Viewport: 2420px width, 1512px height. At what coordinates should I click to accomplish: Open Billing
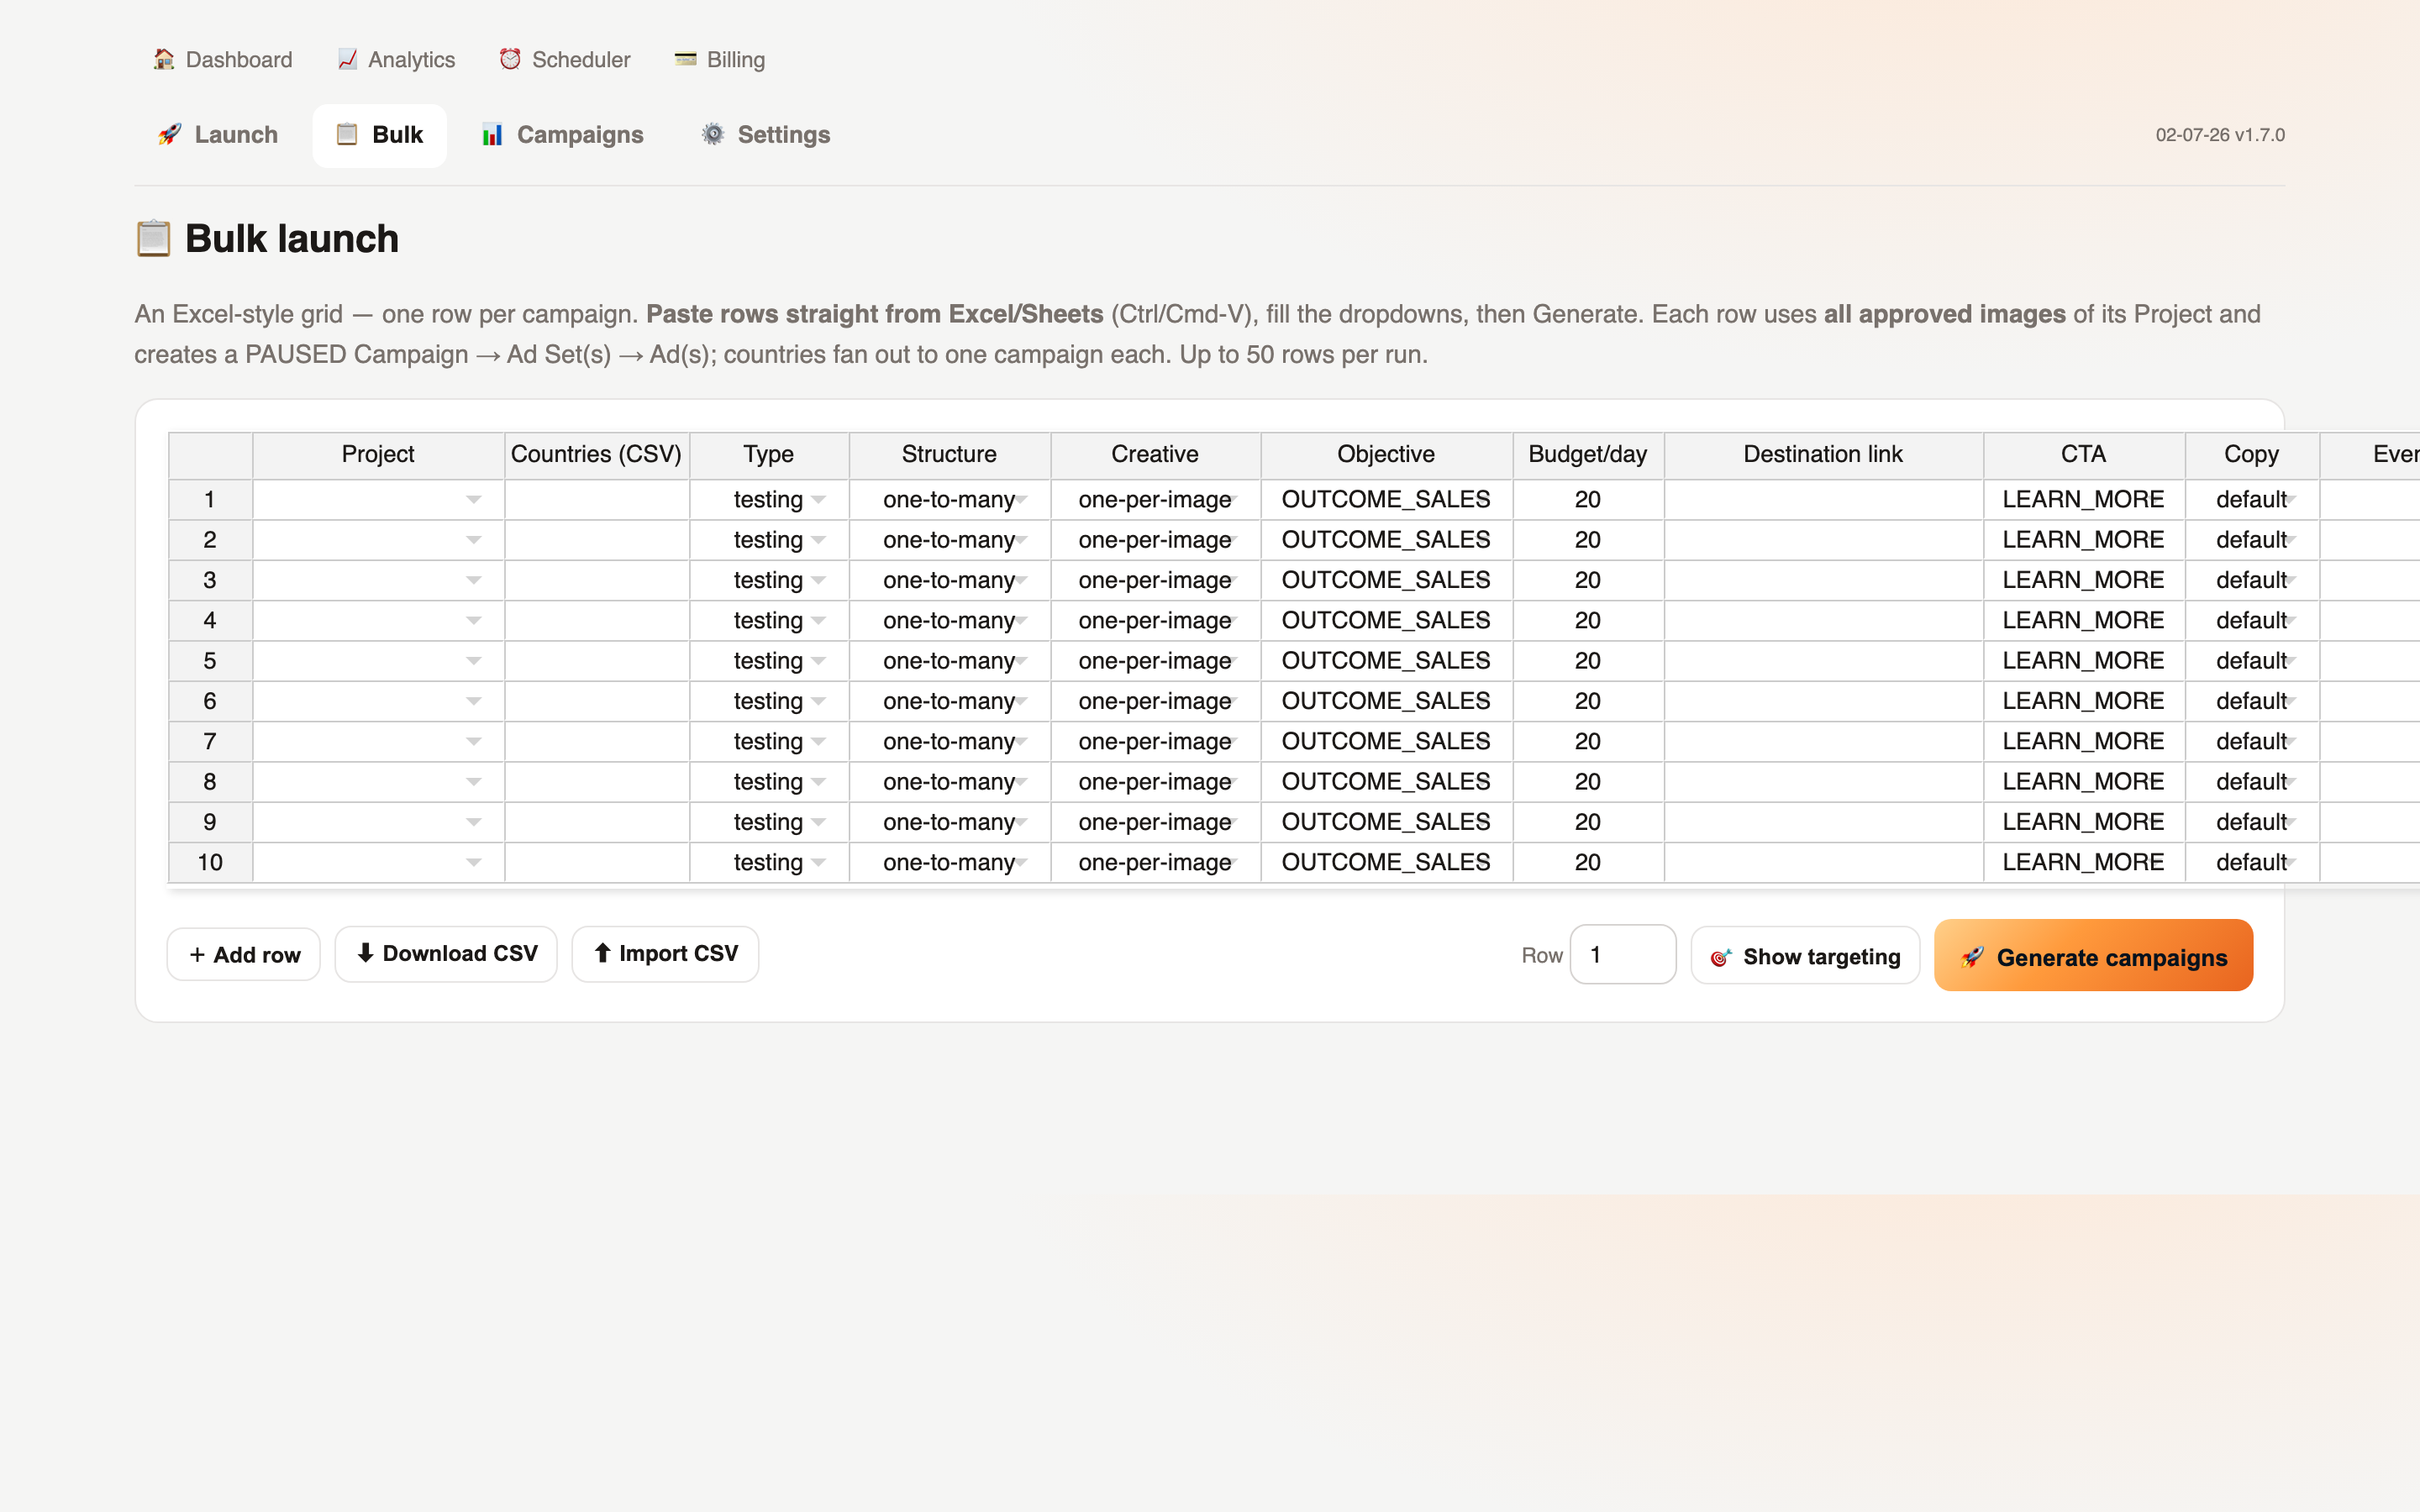coord(719,59)
